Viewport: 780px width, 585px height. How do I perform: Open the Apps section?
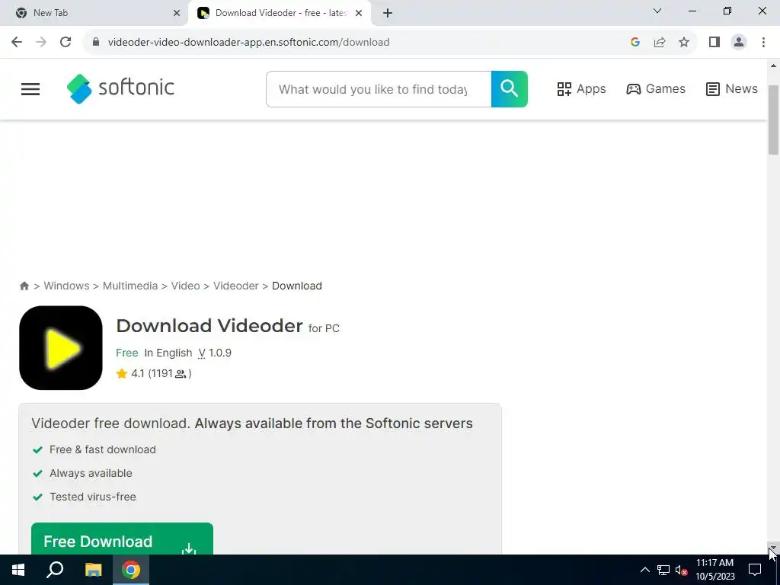click(581, 89)
